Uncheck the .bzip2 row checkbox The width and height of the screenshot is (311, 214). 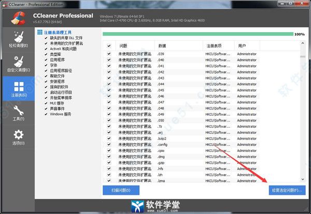point(109,139)
